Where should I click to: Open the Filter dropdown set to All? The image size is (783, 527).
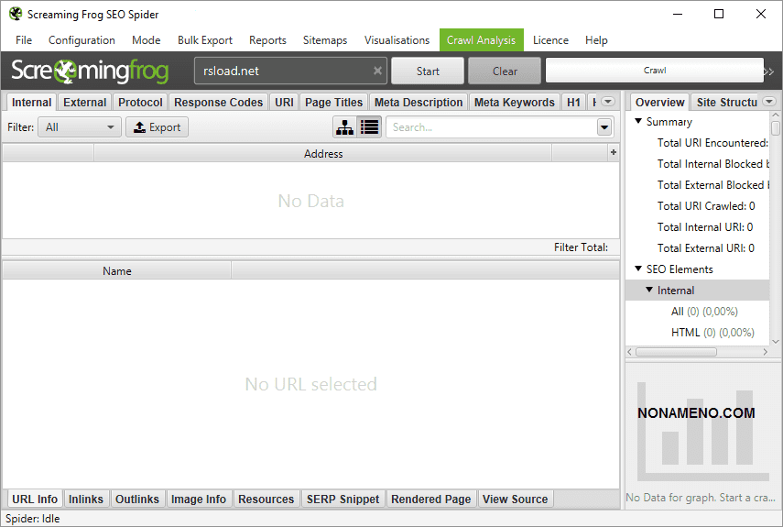click(x=79, y=127)
